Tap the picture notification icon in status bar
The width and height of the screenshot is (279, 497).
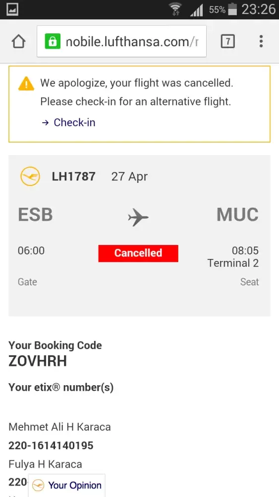coord(12,9)
